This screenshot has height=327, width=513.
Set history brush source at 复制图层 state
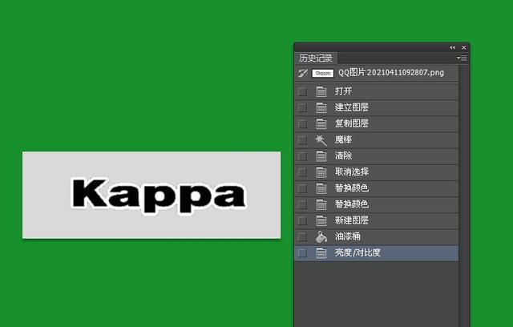point(302,124)
